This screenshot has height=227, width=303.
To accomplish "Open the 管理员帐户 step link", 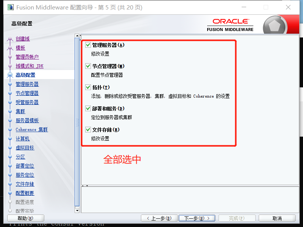I will click(27, 57).
